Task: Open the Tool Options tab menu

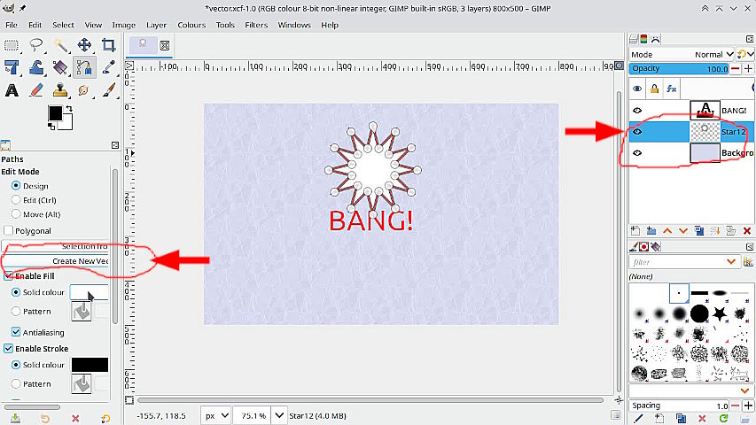Action: (x=115, y=145)
